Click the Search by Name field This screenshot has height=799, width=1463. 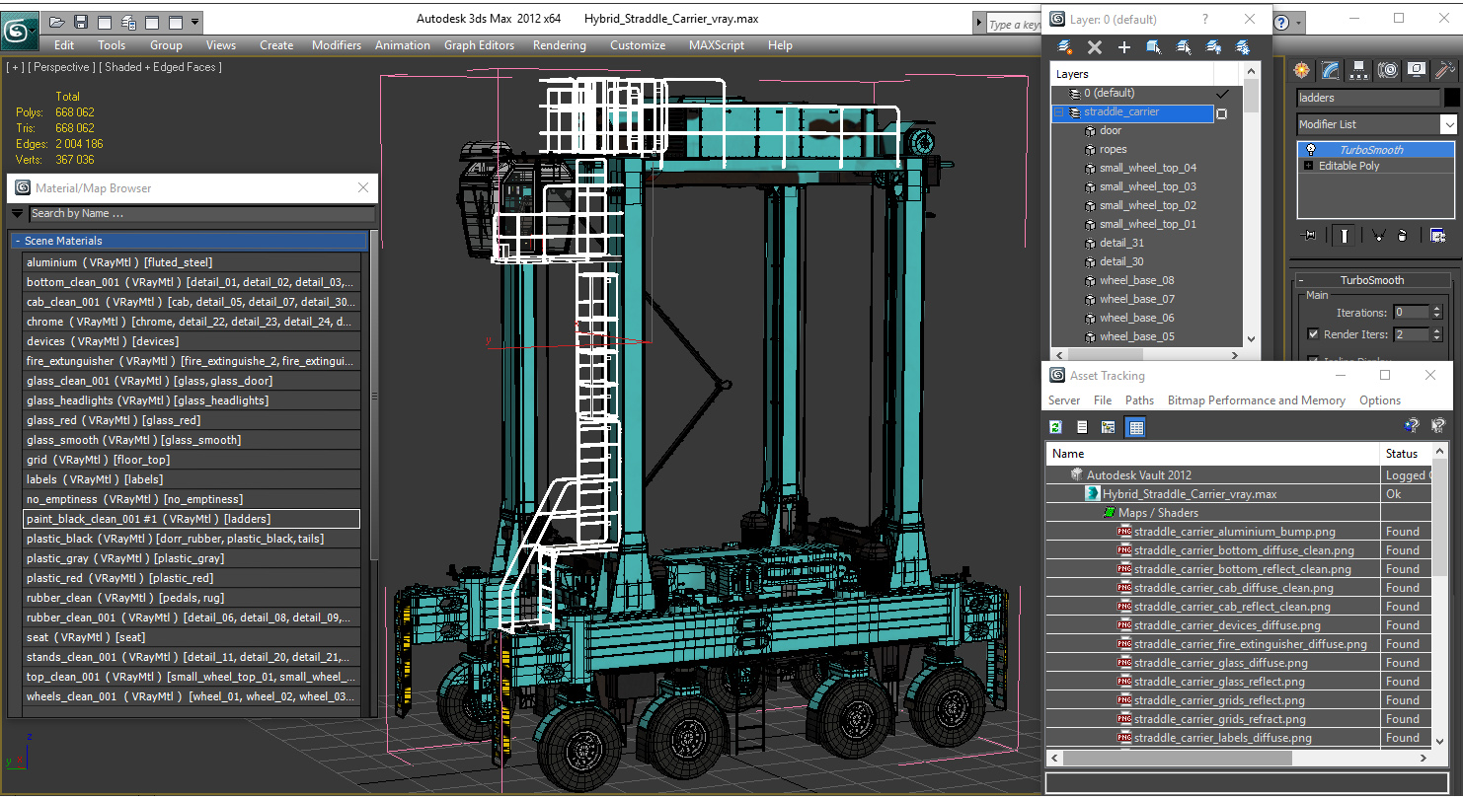pos(201,213)
